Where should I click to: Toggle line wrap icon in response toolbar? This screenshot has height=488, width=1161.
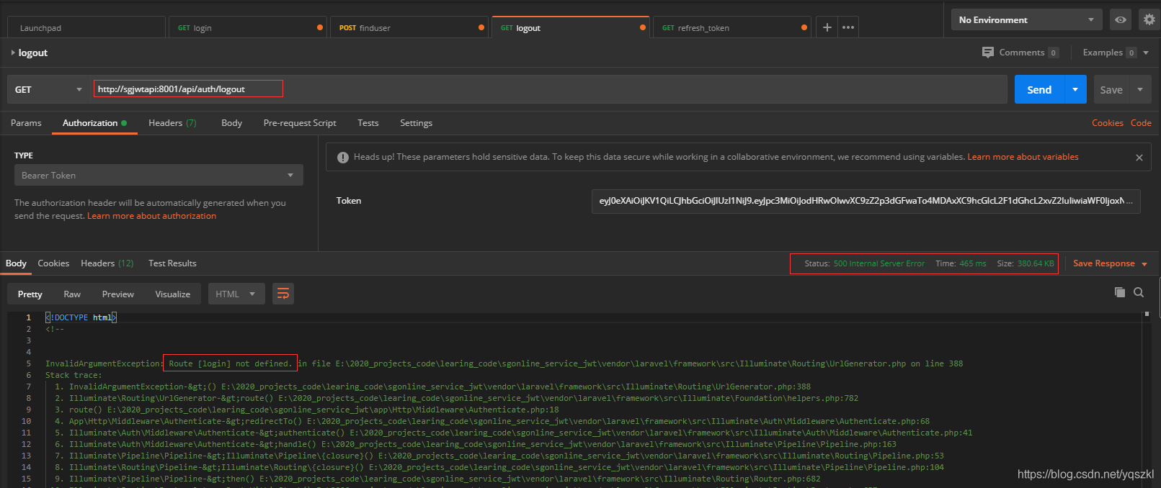click(283, 294)
